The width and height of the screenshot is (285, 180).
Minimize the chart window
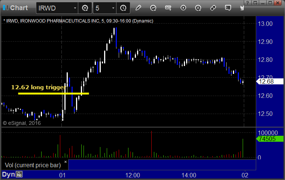(263, 3)
